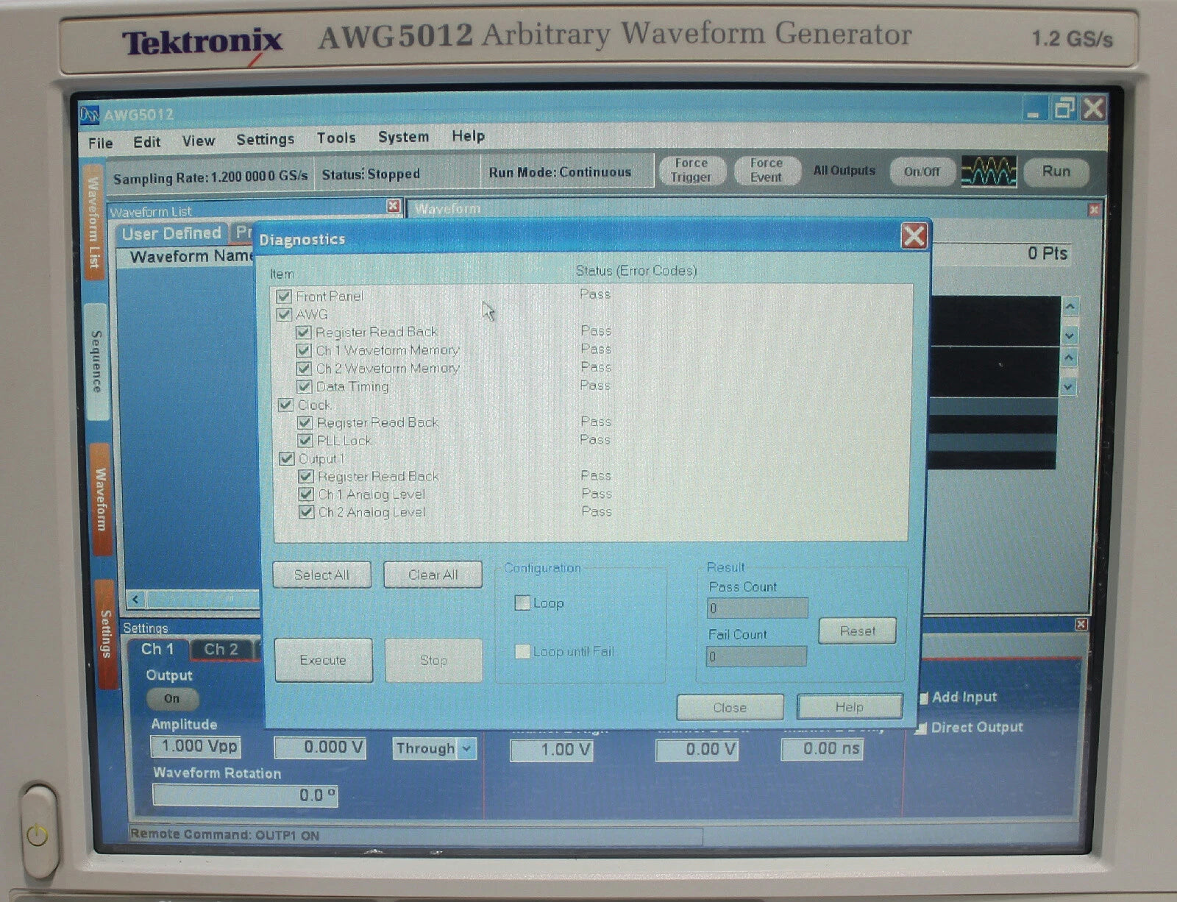
Task: Click the AWG5012 title bar app icon
Action: pyautogui.click(x=89, y=114)
